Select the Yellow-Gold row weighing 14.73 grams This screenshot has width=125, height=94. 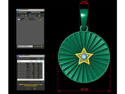tap(30, 71)
